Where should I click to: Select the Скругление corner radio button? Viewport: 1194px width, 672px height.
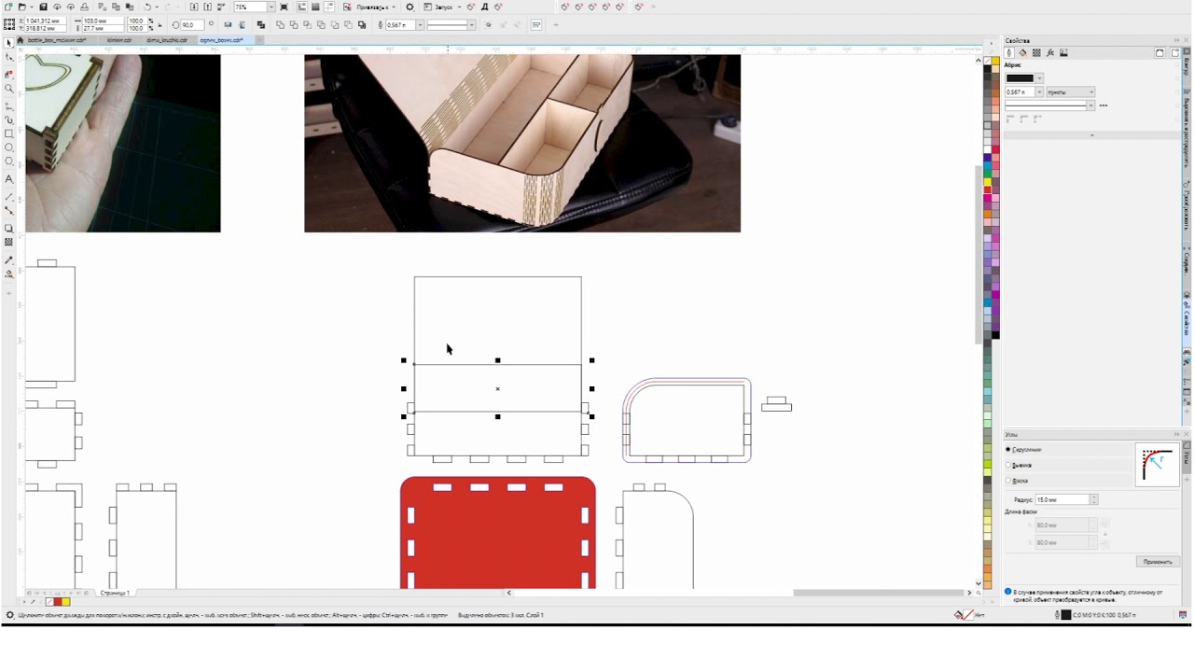1008,450
